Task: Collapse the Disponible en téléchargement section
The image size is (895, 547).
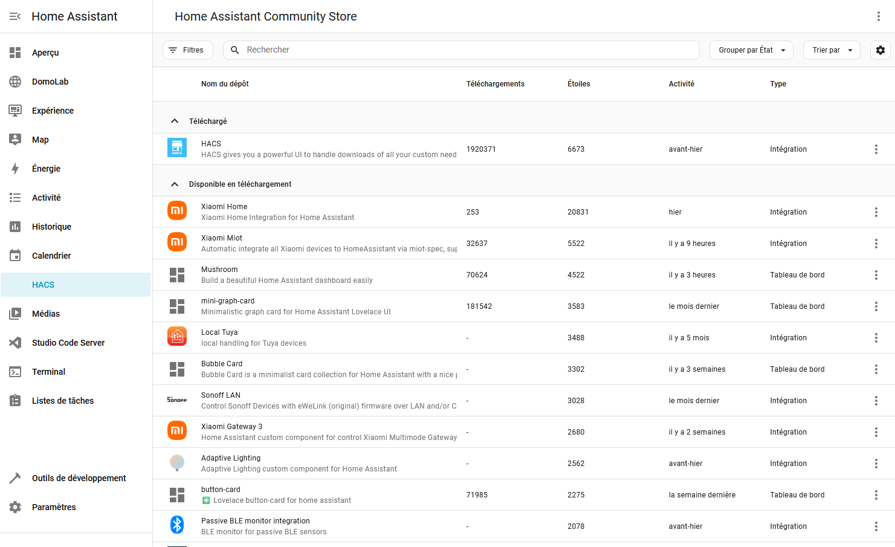Action: point(175,184)
